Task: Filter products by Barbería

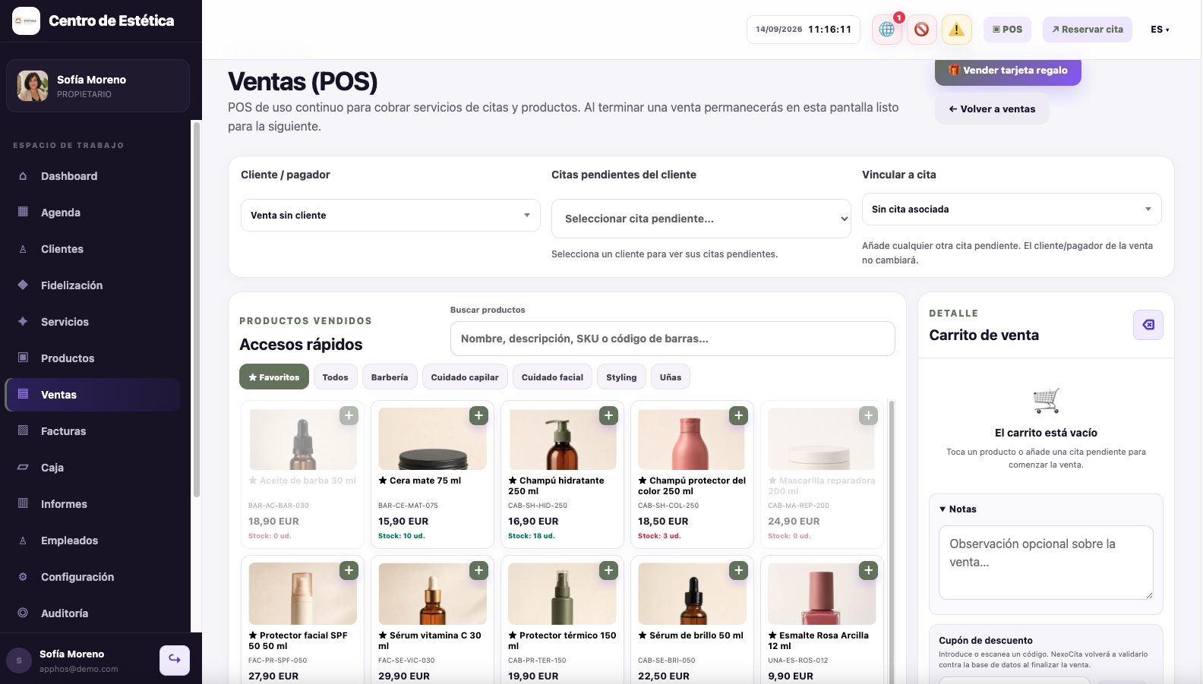Action: (390, 377)
